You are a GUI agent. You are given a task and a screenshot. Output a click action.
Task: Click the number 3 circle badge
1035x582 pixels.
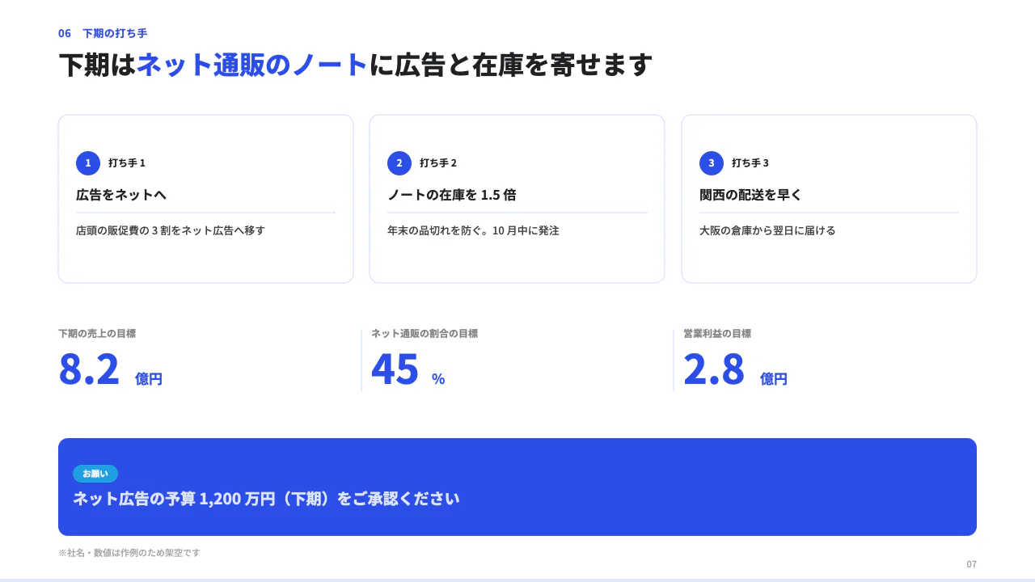712,163
